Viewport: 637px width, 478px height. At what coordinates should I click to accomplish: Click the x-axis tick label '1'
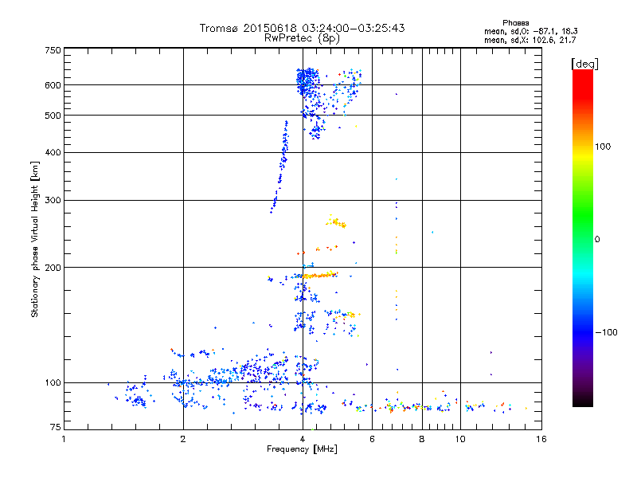[64, 439]
